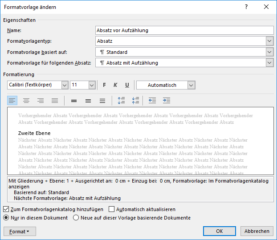Image resolution: width=277 pixels, height=240 pixels.
Task: Choose Nur in diesem Dokument option
Action: pos(6,218)
